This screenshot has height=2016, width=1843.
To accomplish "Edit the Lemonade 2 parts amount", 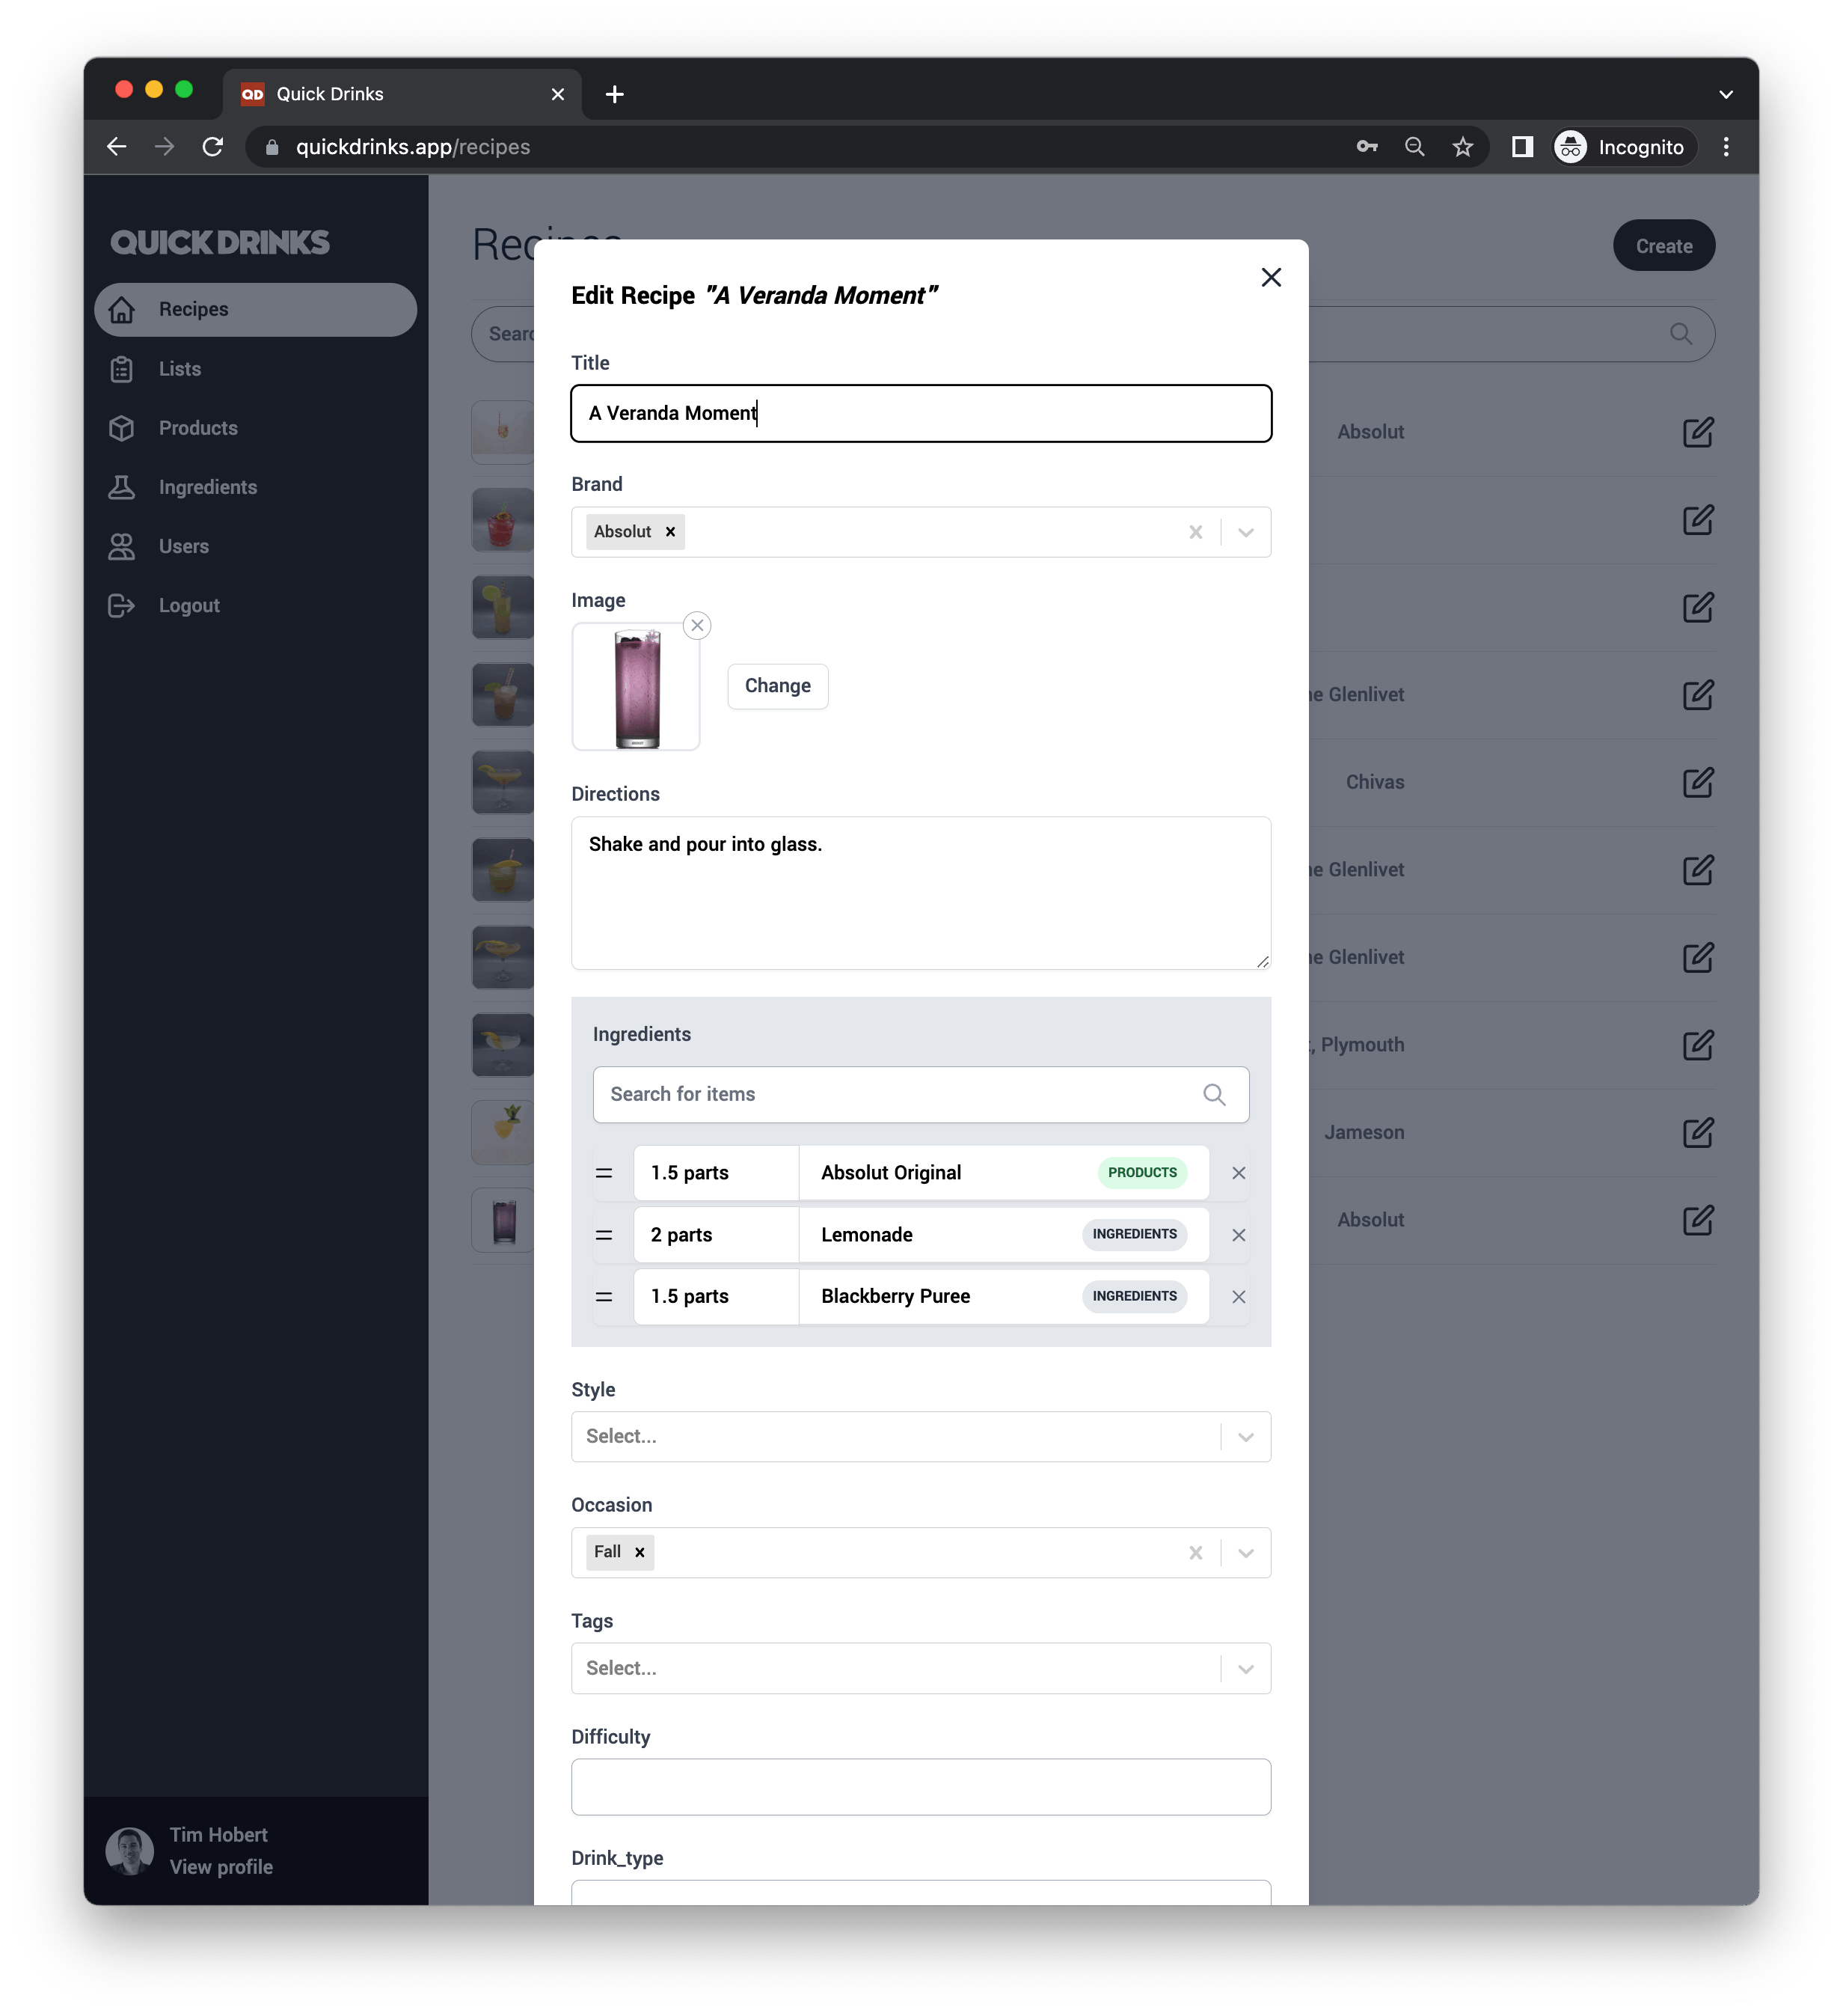I will (717, 1235).
